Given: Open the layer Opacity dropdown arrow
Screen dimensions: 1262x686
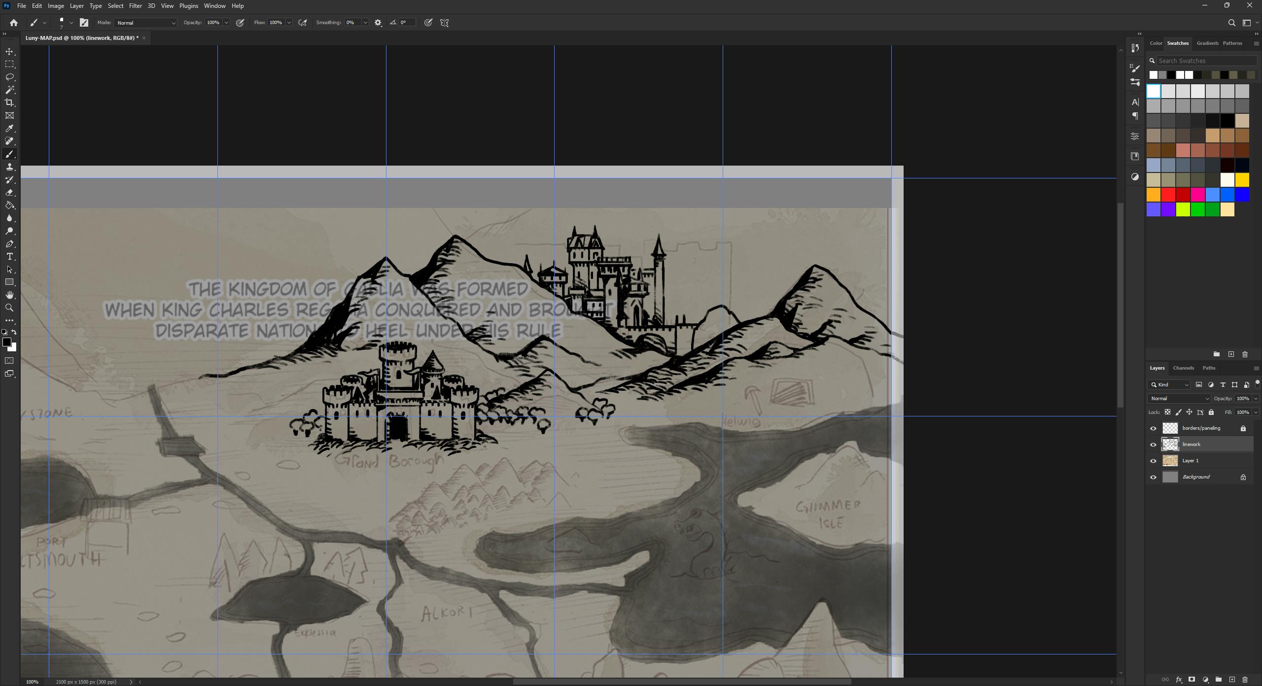Looking at the screenshot, I should pyautogui.click(x=1255, y=399).
